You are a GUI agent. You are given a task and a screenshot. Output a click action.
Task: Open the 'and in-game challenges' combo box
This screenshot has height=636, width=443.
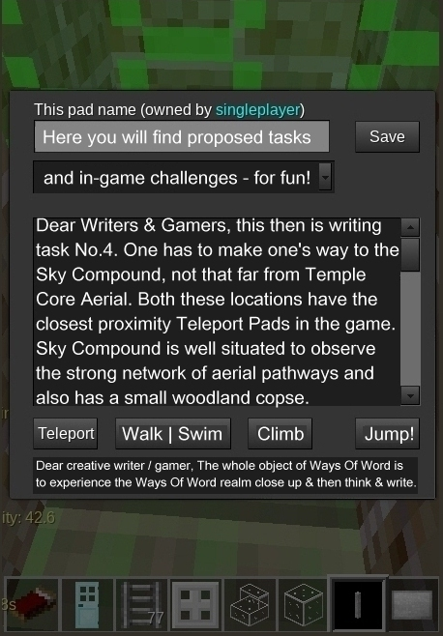coord(184,177)
